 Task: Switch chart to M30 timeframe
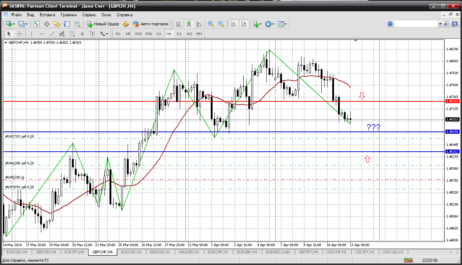149,34
